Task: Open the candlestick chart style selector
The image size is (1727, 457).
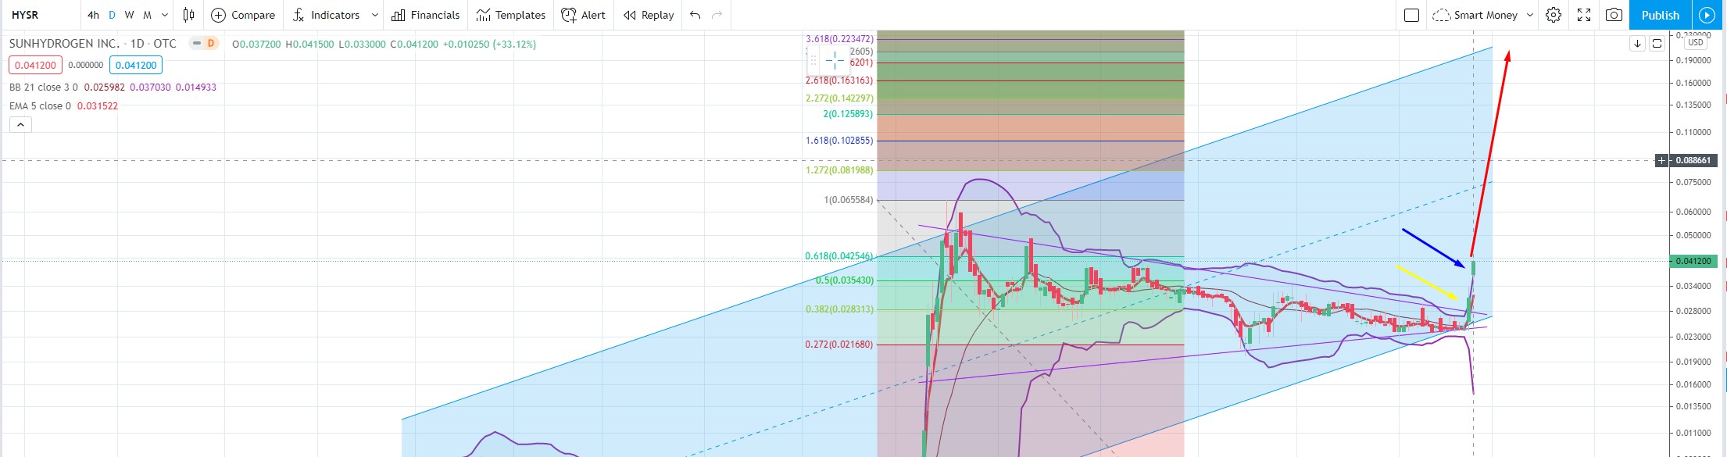Action: (x=188, y=15)
